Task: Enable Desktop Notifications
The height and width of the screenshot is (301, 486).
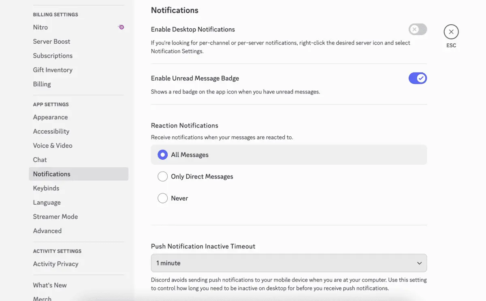Action: click(x=417, y=29)
